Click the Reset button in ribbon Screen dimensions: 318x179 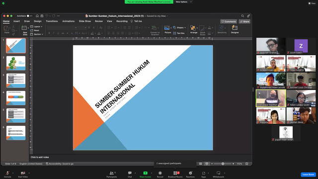coord(35,30)
